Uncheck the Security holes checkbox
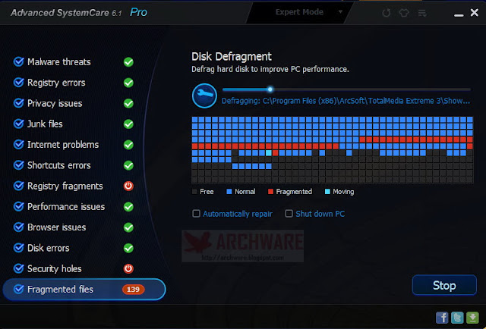 click(x=18, y=268)
